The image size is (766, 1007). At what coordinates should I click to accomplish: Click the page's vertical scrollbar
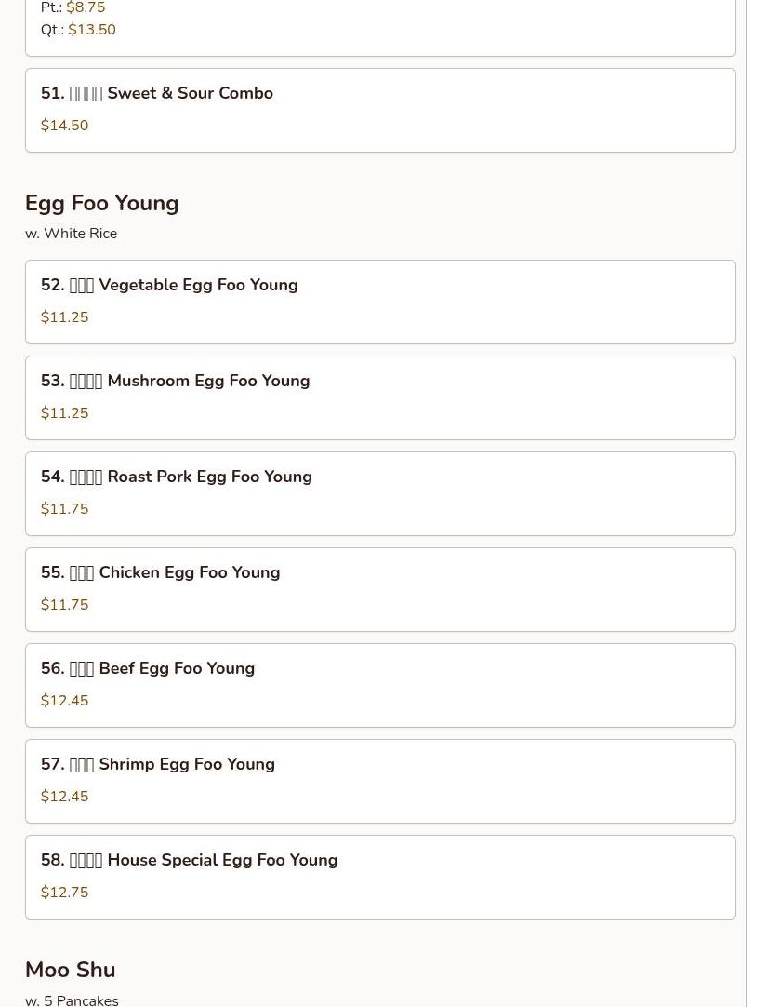tap(756, 503)
